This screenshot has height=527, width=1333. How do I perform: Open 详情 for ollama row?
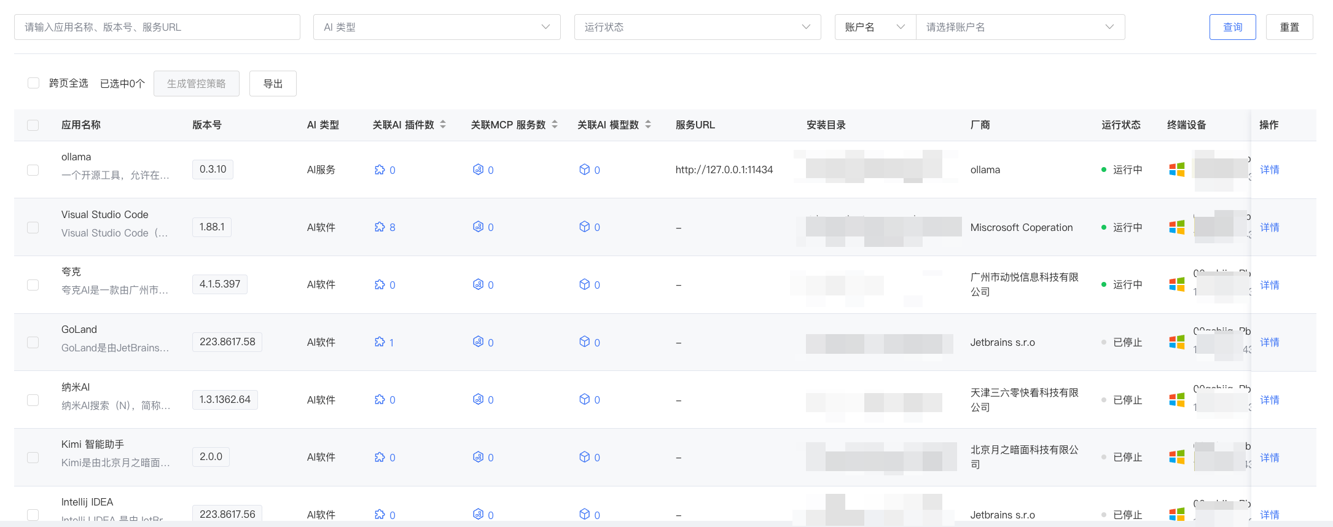(1270, 170)
